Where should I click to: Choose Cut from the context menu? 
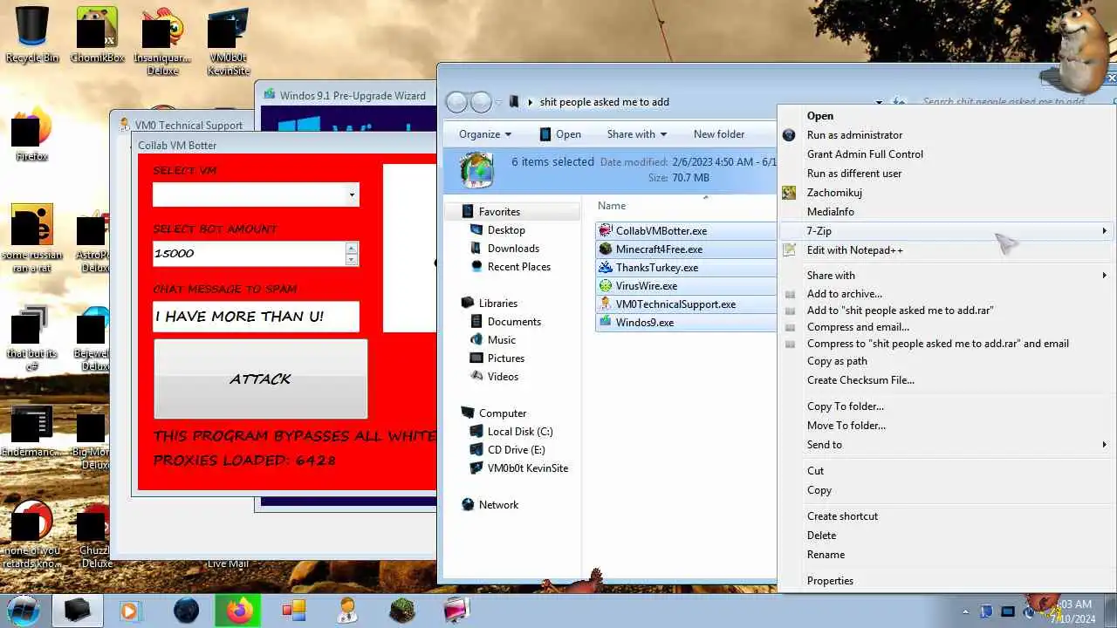[x=946, y=471]
